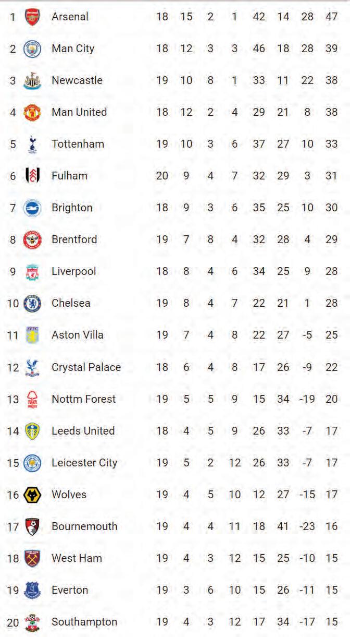Select the West Ham crest
350x637 pixels.
[x=32, y=558]
